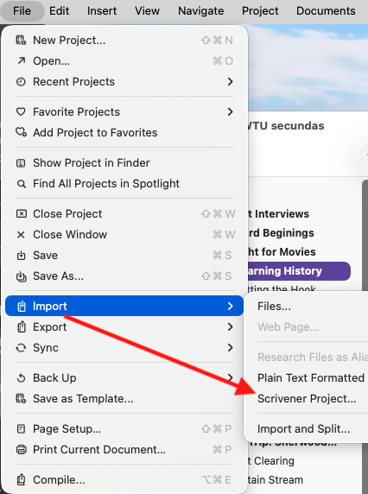Expand the Recent Projects submenu arrow
This screenshot has width=368, height=494.
[x=231, y=81]
